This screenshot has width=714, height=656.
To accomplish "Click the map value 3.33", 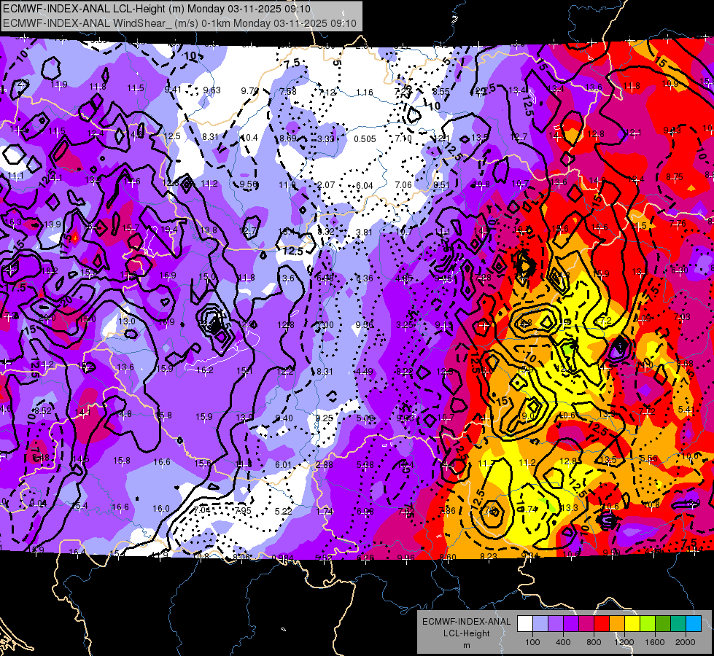I will tap(326, 138).
